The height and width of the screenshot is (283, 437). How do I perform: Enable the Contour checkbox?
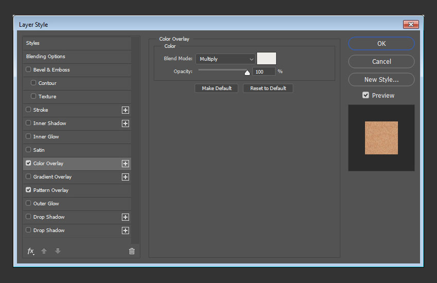pyautogui.click(x=33, y=82)
